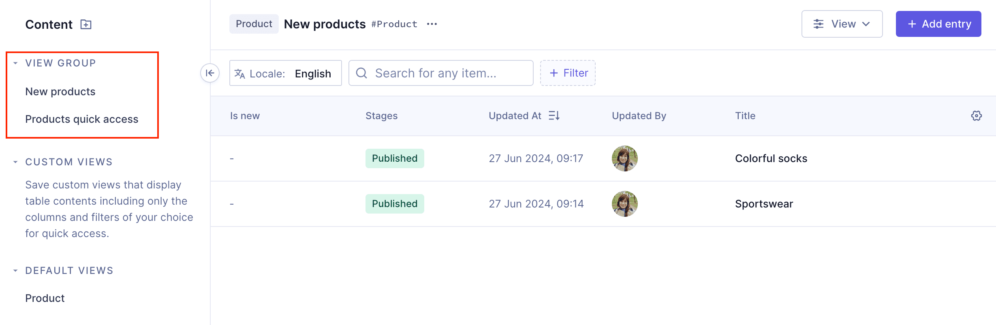Screen dimensions: 996x325
Task: Click the Add entry button
Action: point(938,24)
